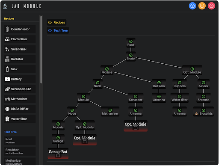219x166 pixels.
Task: Select Methanizer recipe icon in sidebar
Action: tap(7, 99)
